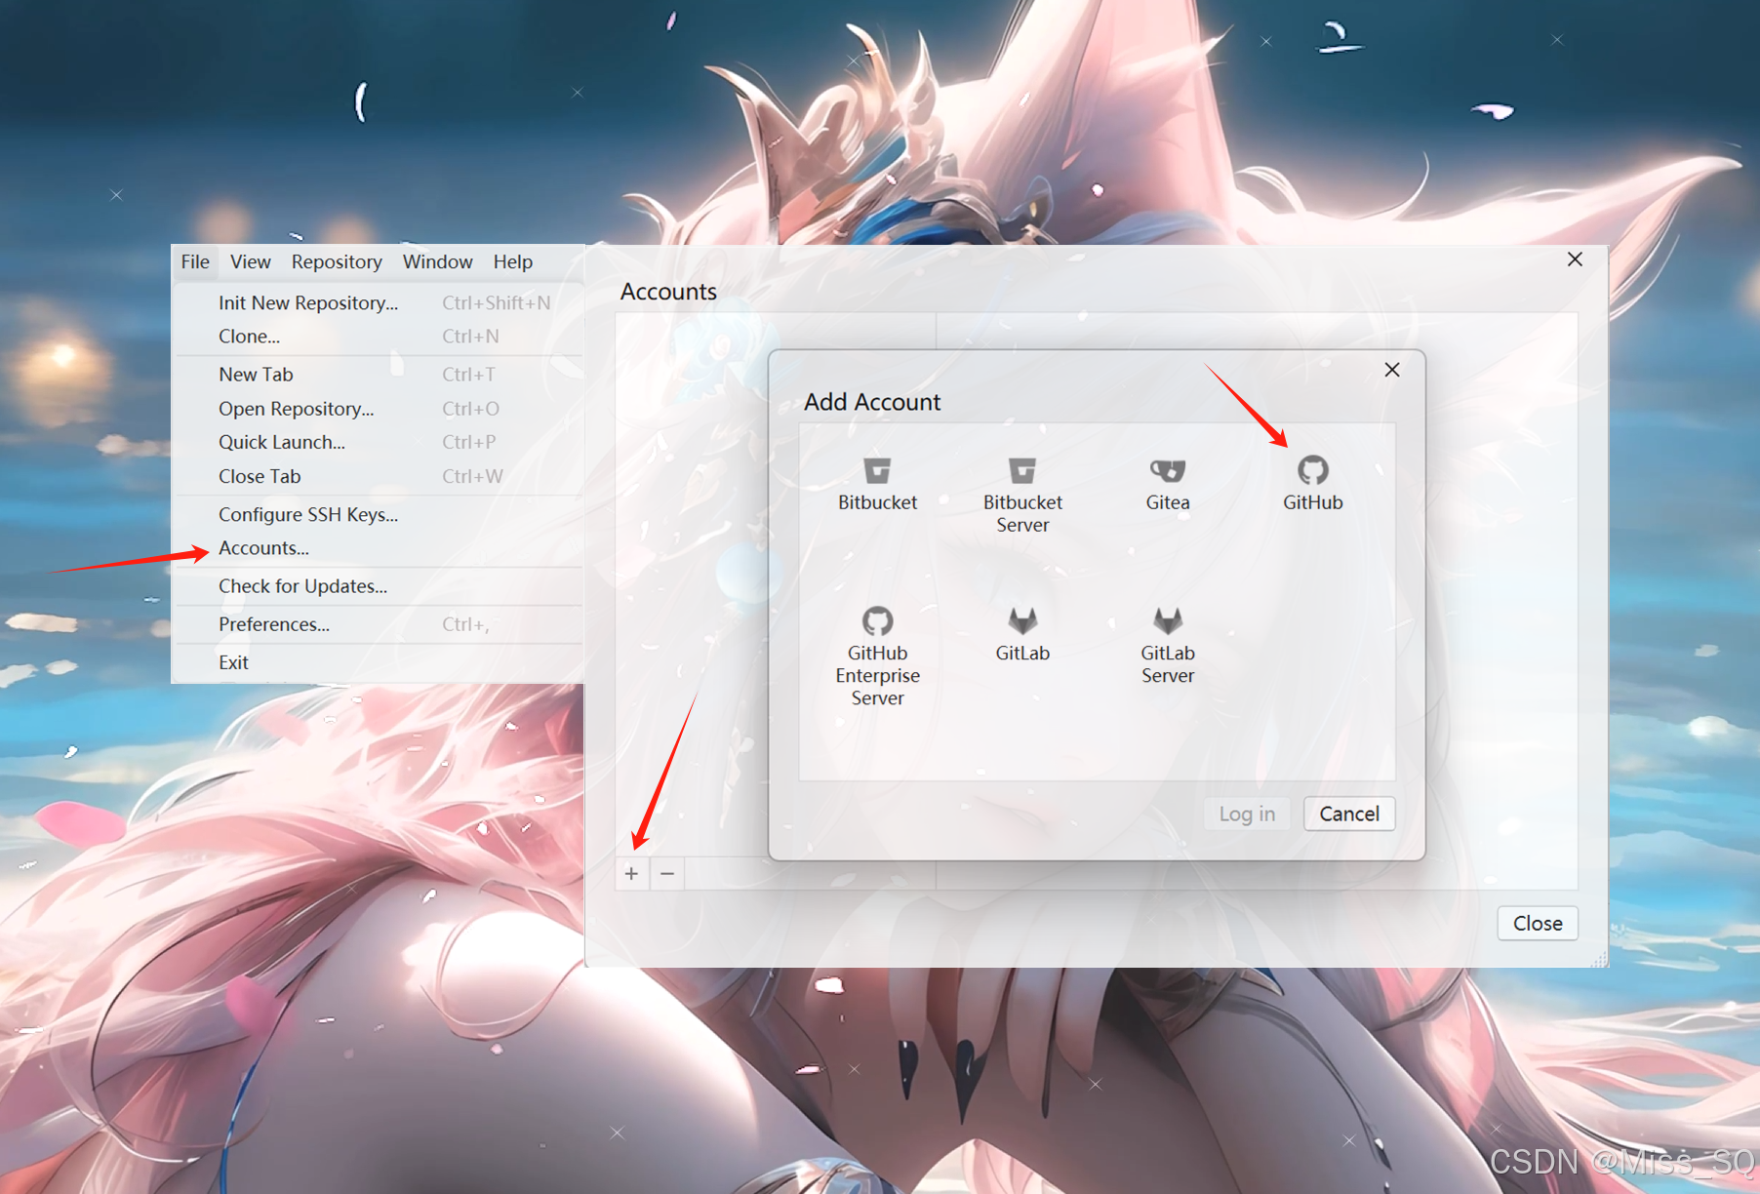1760x1194 pixels.
Task: Open the File menu
Action: [x=195, y=261]
